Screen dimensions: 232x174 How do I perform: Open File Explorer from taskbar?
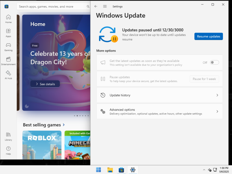coord(110,170)
